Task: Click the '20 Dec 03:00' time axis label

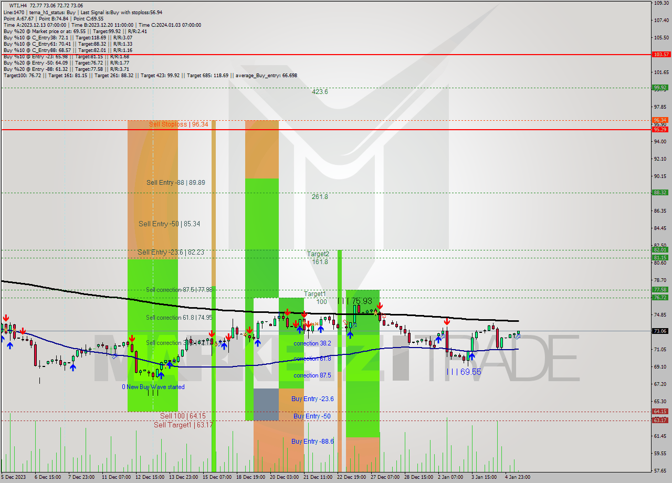Action: [x=284, y=477]
